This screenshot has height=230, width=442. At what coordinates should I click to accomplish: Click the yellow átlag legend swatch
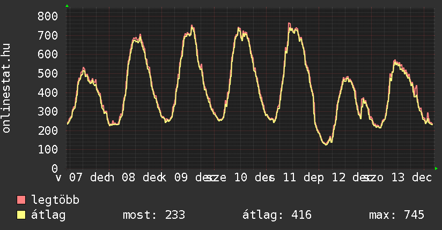pos(21,216)
